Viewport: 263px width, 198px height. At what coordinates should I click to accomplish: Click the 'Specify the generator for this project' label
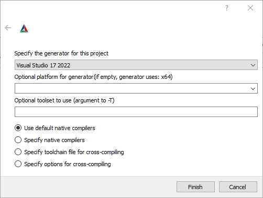pos(61,53)
